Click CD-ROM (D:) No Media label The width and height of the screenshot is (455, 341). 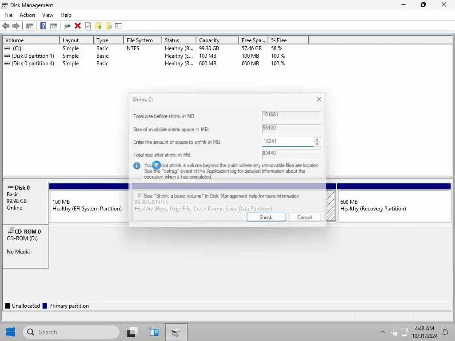25,246
